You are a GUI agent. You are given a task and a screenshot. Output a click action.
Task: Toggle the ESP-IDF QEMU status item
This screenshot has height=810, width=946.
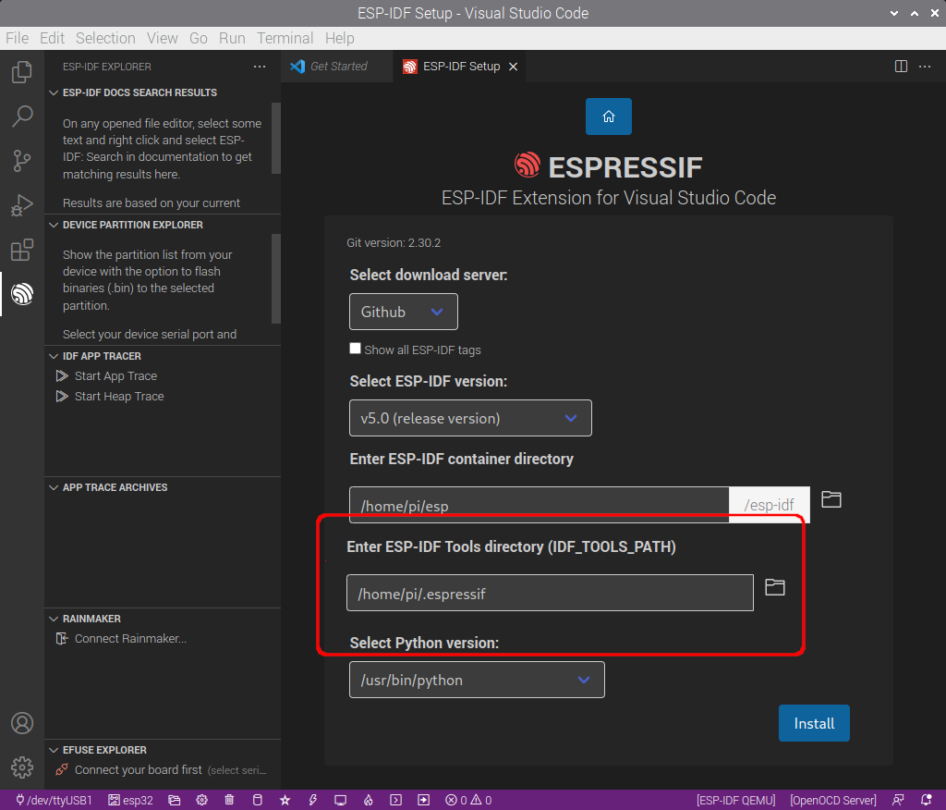coord(735,800)
